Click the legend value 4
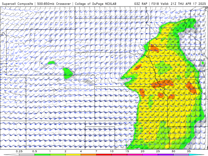The height and width of the screenshot is (156, 208). coord(81,151)
